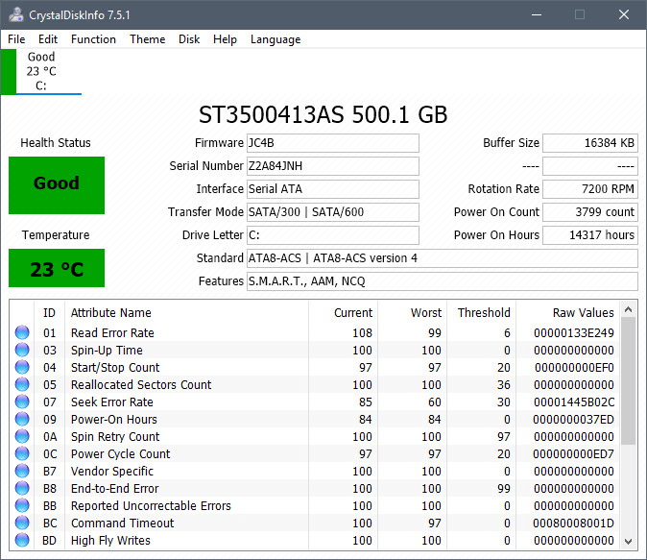Click the Serial Number field
The image size is (647, 560).
pos(333,166)
